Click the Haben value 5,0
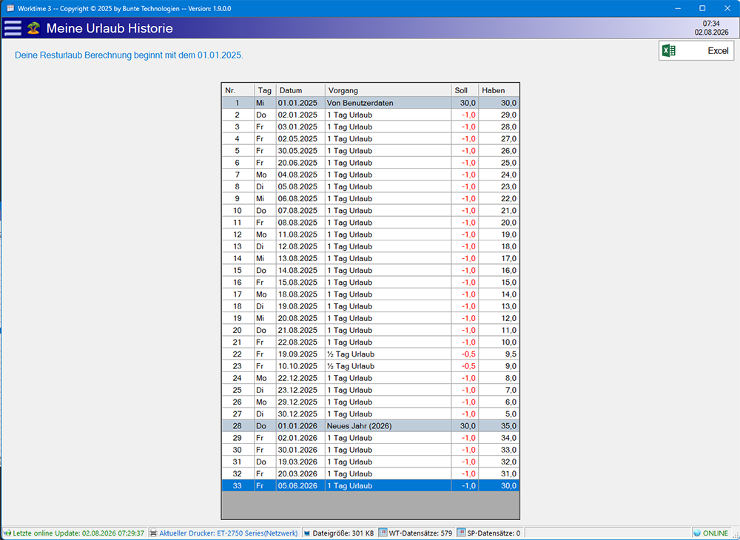Screen dimensions: 740x540 (499, 414)
